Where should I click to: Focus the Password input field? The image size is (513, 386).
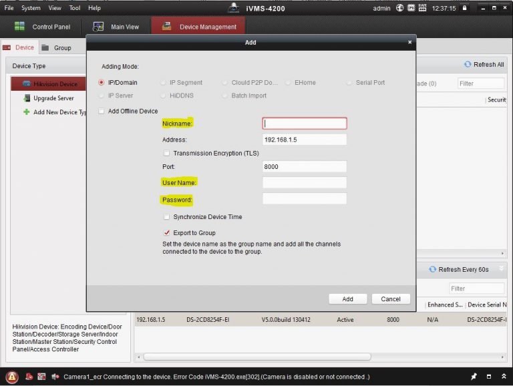[x=305, y=198]
